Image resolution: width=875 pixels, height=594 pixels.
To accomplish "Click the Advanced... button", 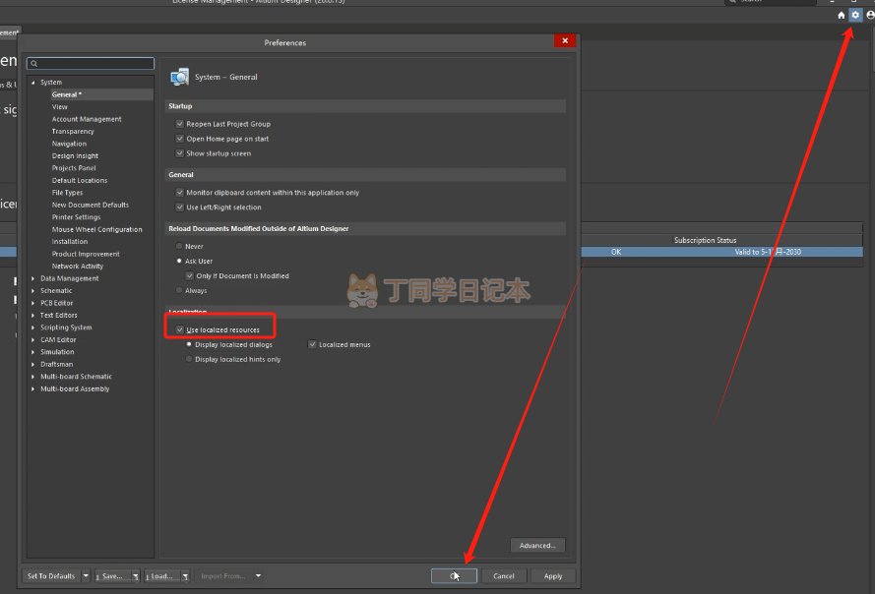I will [x=537, y=546].
